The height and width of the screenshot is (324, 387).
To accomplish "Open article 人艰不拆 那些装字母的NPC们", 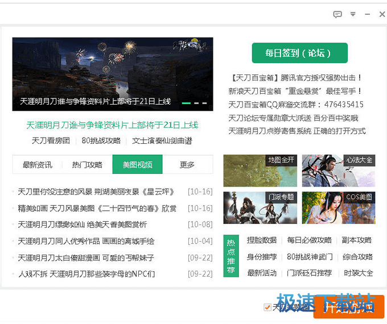I will [87, 274].
